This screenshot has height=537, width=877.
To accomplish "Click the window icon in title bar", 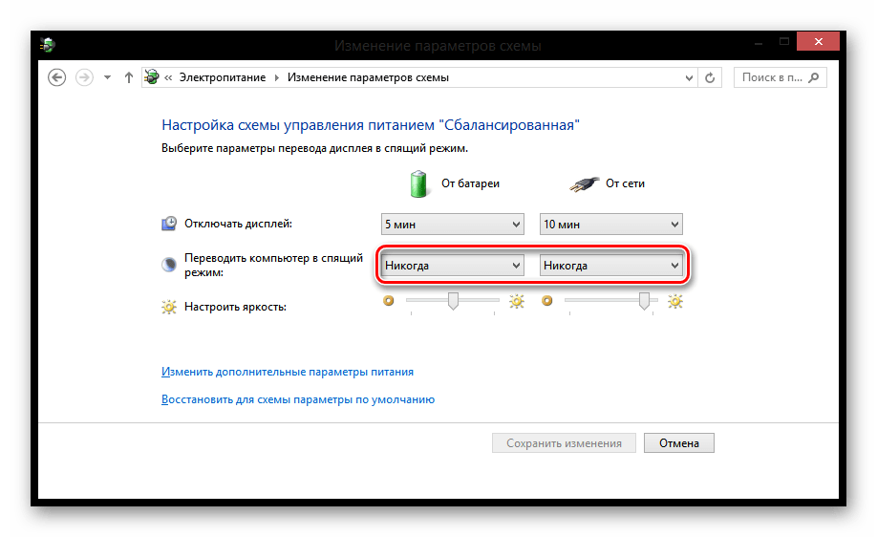I will coord(48,45).
